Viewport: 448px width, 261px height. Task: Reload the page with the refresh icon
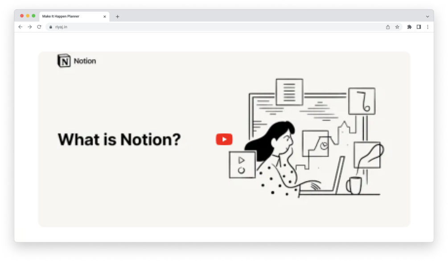click(x=39, y=27)
